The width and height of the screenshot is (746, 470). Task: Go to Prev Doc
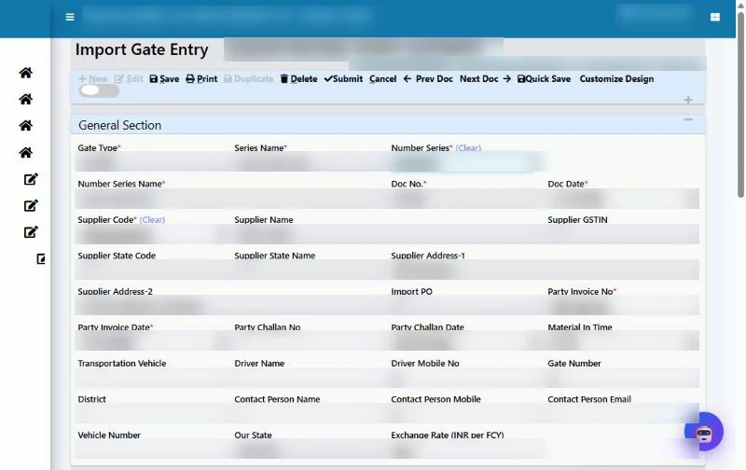coord(428,79)
